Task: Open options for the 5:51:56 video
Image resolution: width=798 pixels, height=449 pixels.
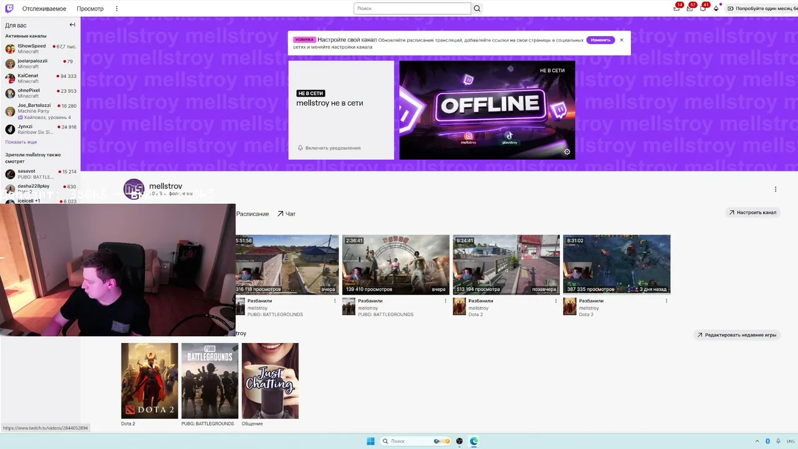Action: click(335, 301)
